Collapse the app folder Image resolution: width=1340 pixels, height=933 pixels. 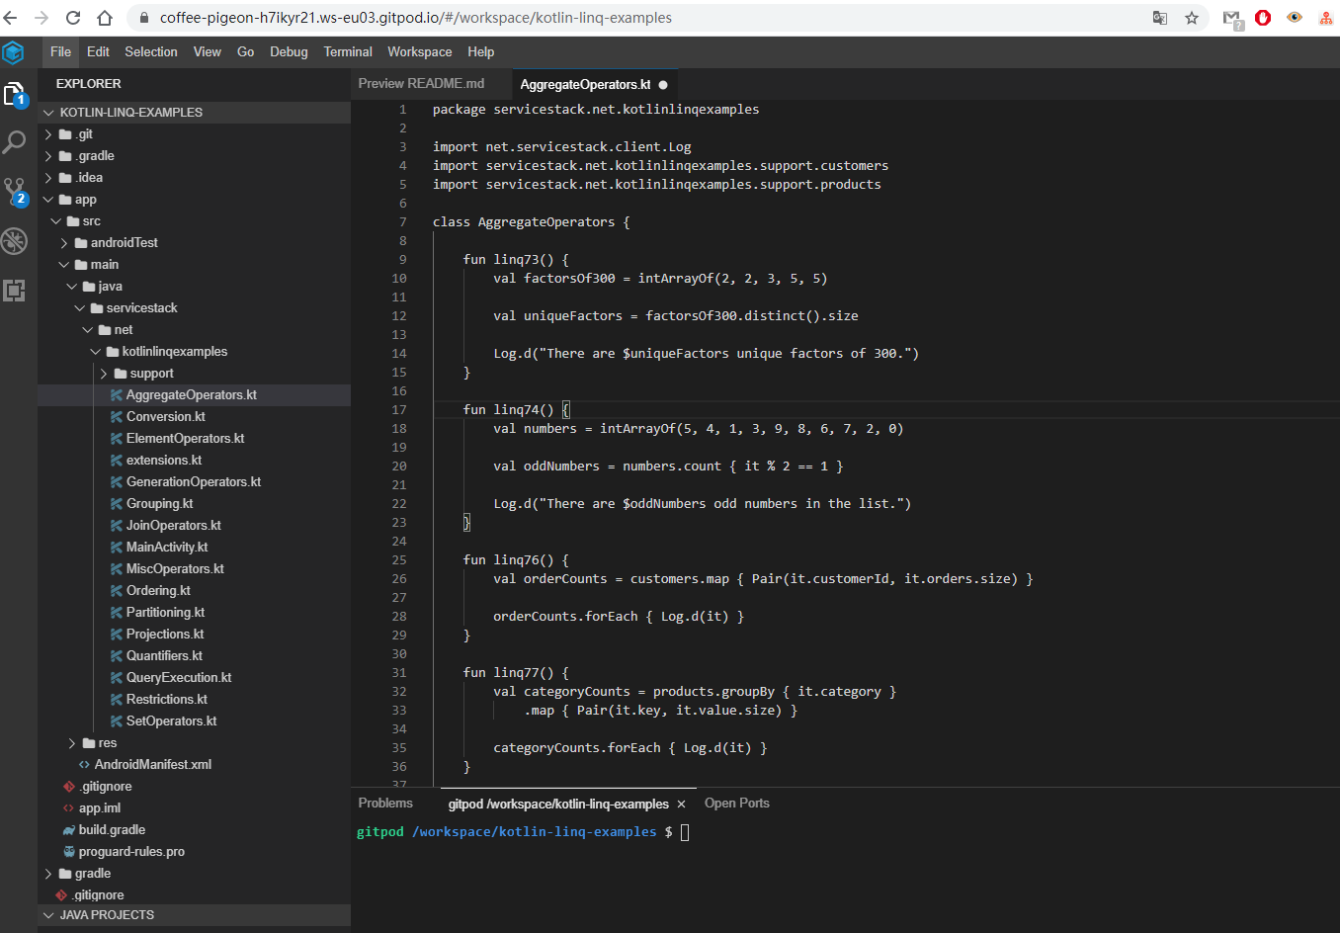coord(48,200)
